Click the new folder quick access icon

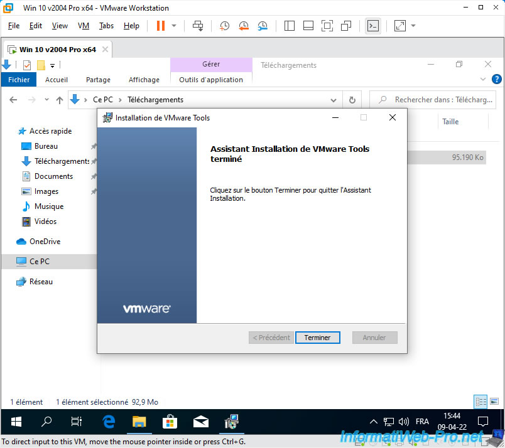pyautogui.click(x=41, y=65)
